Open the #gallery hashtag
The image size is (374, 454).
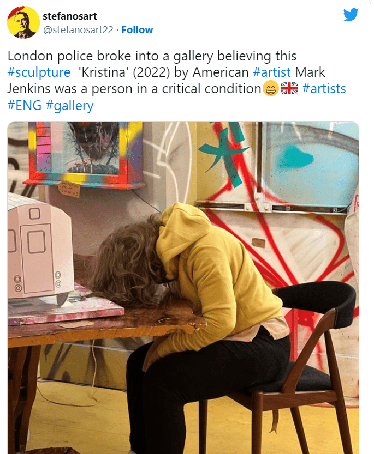point(70,106)
